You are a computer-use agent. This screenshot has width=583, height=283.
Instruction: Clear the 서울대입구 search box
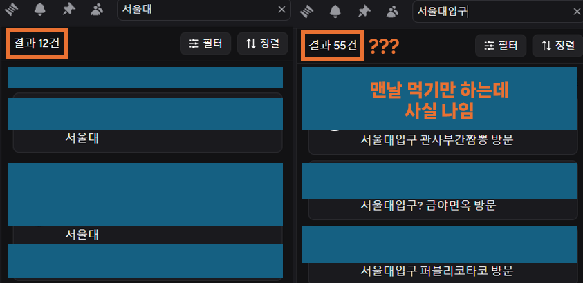pos(577,12)
